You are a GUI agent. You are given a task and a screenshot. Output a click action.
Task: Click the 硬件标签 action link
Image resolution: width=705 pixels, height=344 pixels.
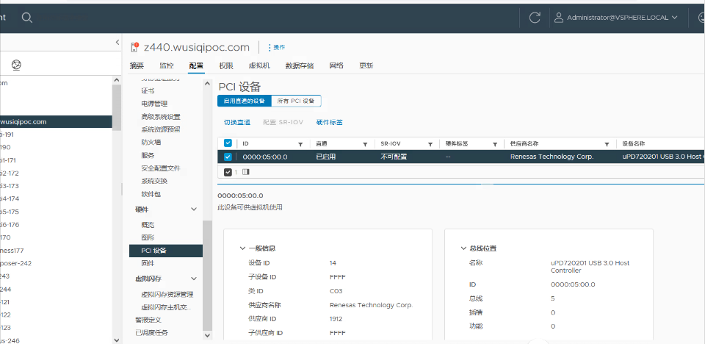[330, 122]
